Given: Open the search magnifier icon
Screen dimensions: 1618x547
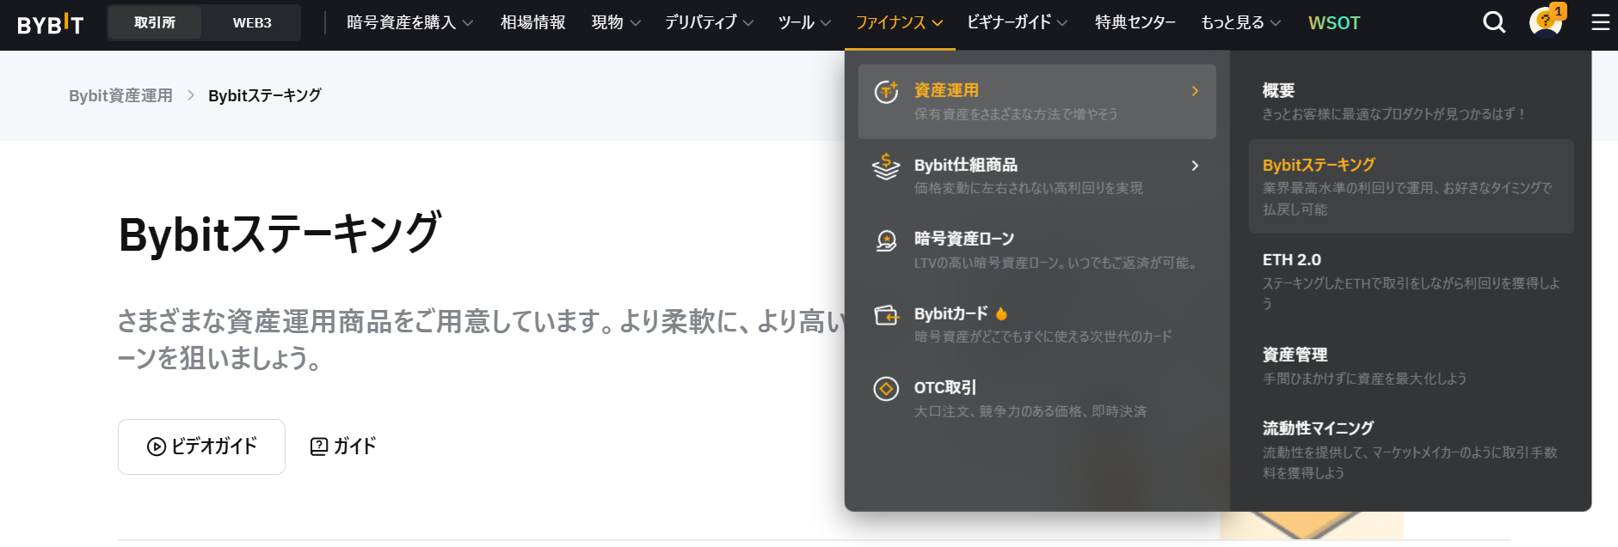Looking at the screenshot, I should coord(1494,22).
